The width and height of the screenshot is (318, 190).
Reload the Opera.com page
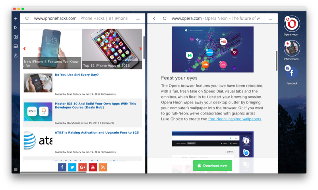pyautogui.click(x=165, y=18)
